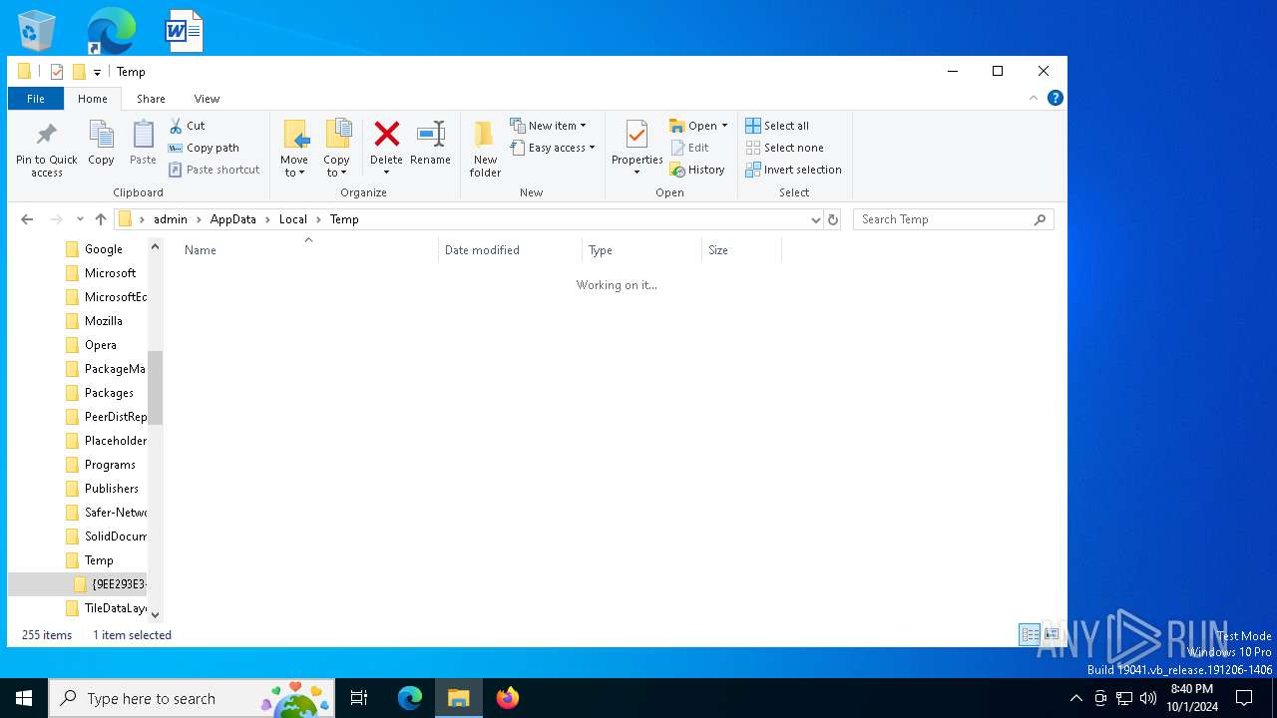Open the Windows Start menu

24,698
